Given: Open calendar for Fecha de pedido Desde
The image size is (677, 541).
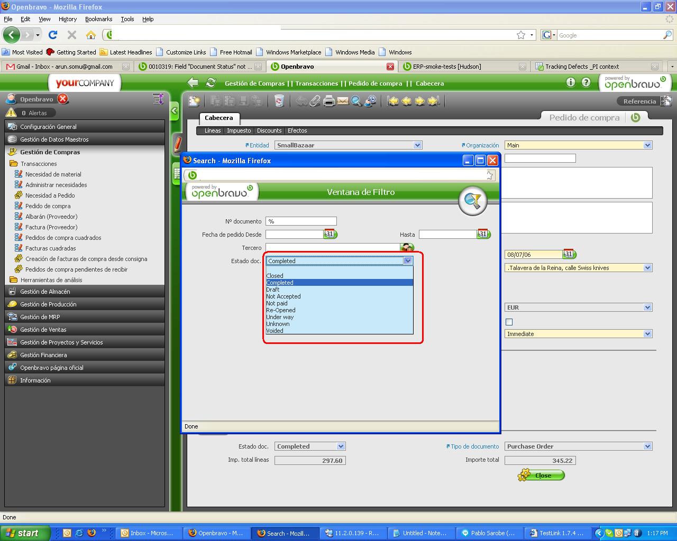Looking at the screenshot, I should coord(330,234).
